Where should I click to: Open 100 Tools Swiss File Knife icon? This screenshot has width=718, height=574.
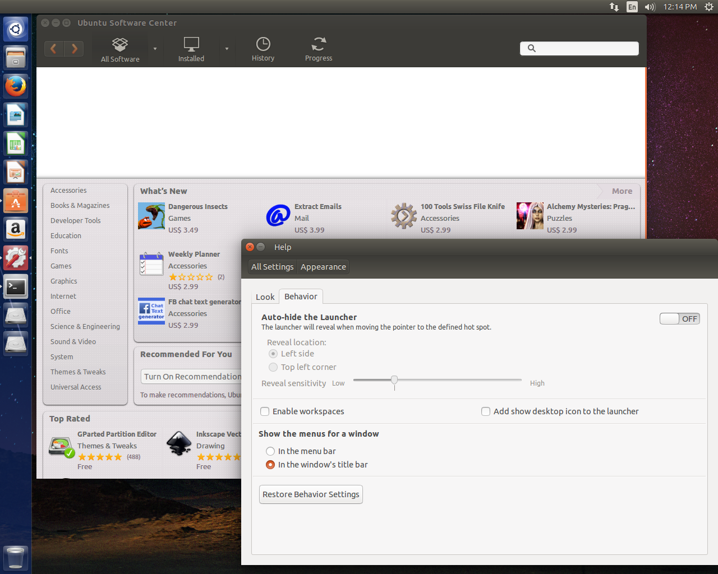click(404, 216)
